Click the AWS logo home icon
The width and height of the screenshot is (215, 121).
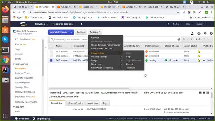pyautogui.click(x=23, y=24)
